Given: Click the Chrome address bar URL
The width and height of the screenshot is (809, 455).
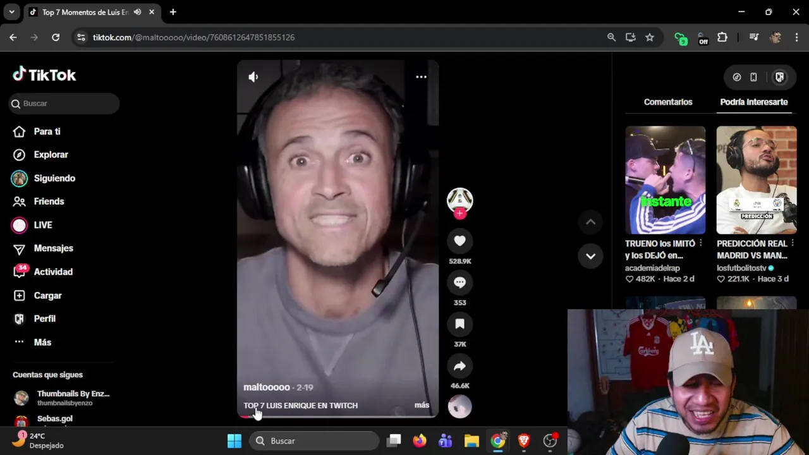Looking at the screenshot, I should click(193, 37).
